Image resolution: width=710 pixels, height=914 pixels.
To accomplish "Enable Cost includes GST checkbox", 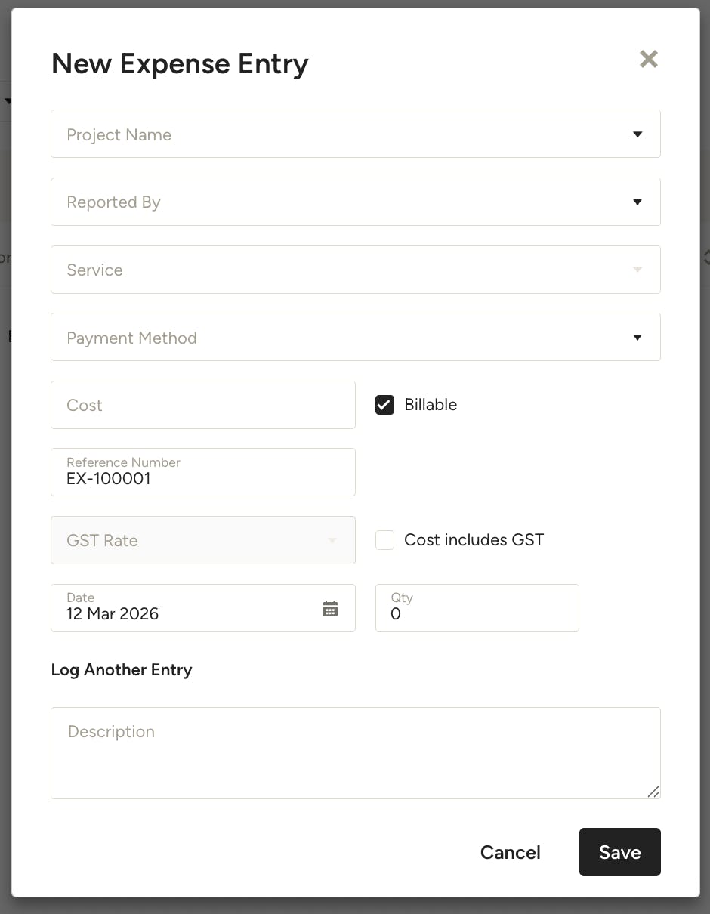I will [x=385, y=540].
